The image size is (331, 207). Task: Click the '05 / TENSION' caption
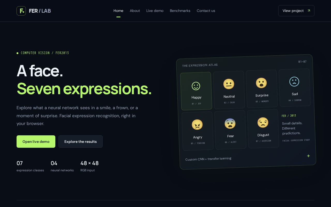coord(198,143)
